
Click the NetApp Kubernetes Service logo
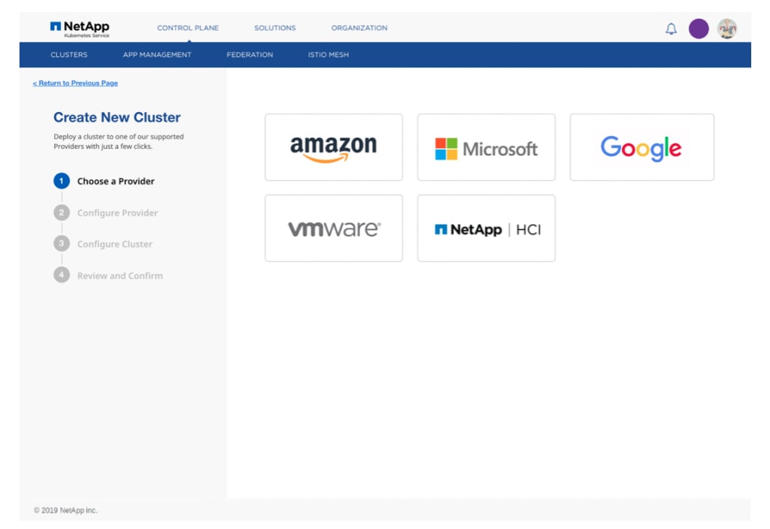80,29
